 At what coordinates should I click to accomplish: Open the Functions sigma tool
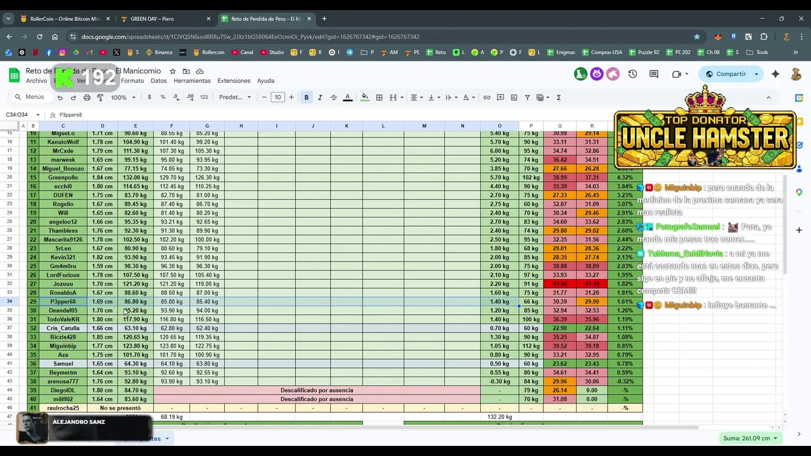point(558,98)
